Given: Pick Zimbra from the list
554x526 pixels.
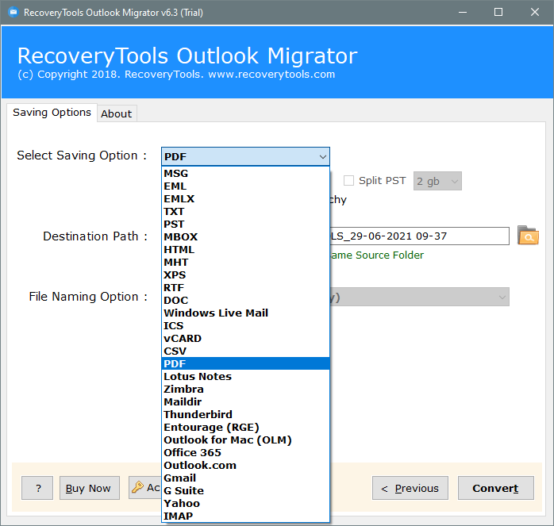Looking at the screenshot, I should click(x=245, y=390).
